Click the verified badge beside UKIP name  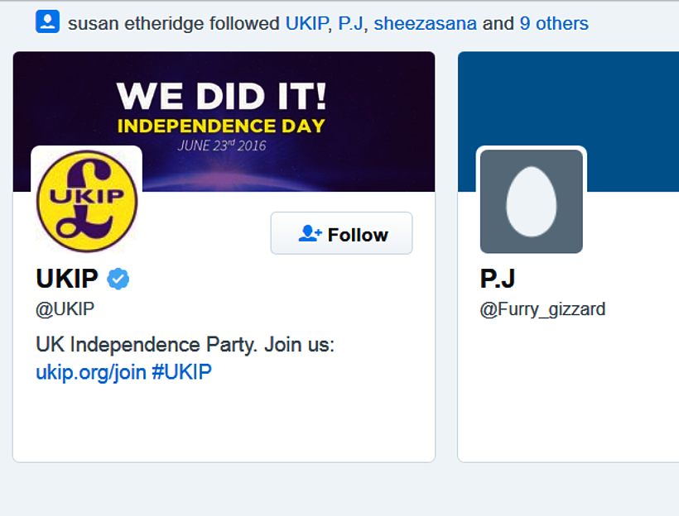pos(118,279)
